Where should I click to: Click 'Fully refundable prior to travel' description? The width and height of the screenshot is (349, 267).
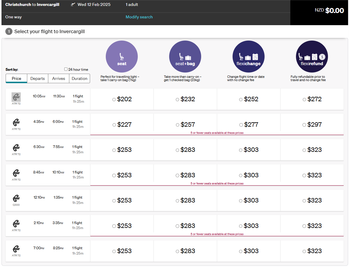pyautogui.click(x=308, y=78)
